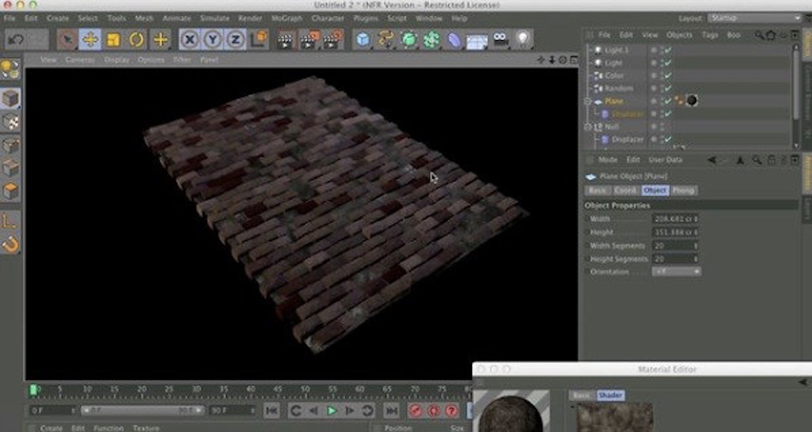Image resolution: width=812 pixels, height=432 pixels.
Task: Click the Width value input field
Action: click(675, 219)
